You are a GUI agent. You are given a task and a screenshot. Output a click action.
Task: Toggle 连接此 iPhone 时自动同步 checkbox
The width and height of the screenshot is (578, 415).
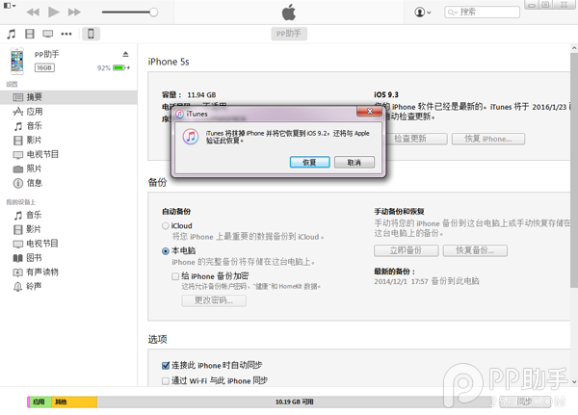click(166, 365)
